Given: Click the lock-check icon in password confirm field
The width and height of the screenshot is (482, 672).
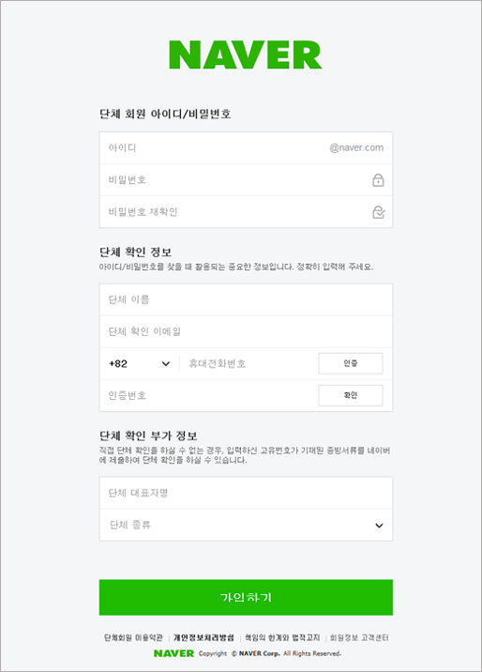Looking at the screenshot, I should coord(379,212).
